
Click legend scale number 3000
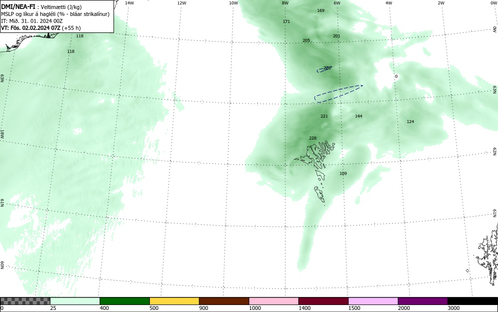click(x=454, y=308)
